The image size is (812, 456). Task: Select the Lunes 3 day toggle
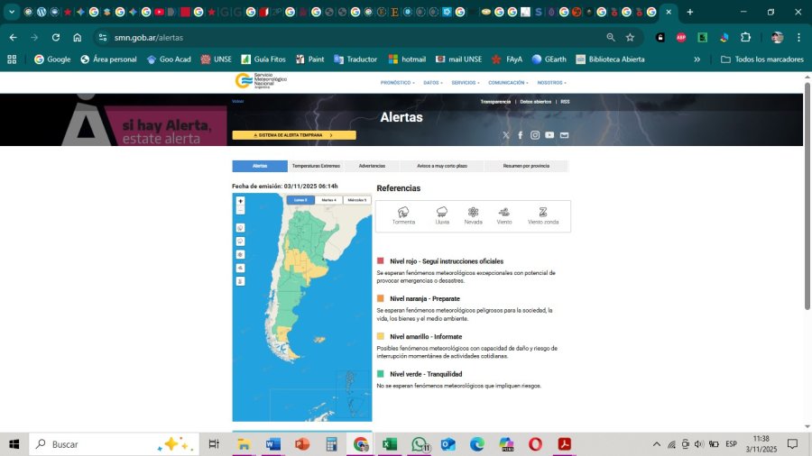click(300, 200)
